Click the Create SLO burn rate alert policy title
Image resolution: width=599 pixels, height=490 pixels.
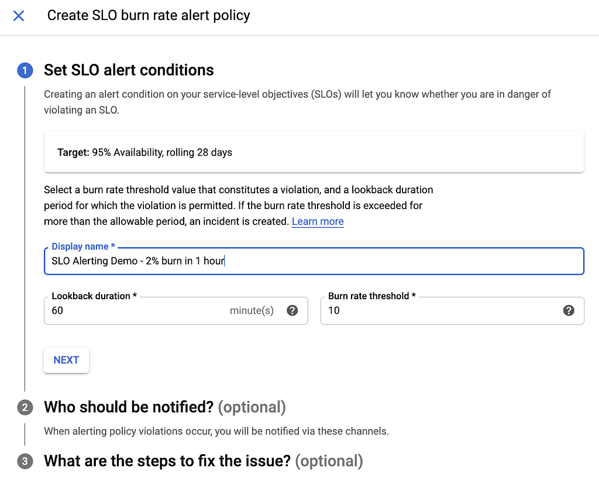(149, 15)
